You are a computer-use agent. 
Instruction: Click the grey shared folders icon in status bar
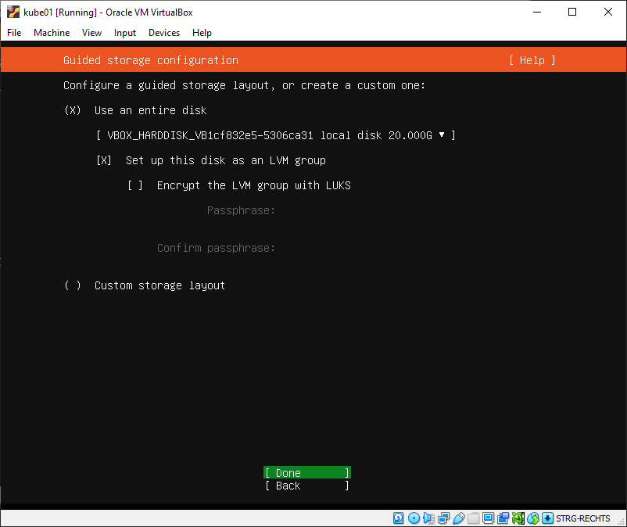point(474,518)
